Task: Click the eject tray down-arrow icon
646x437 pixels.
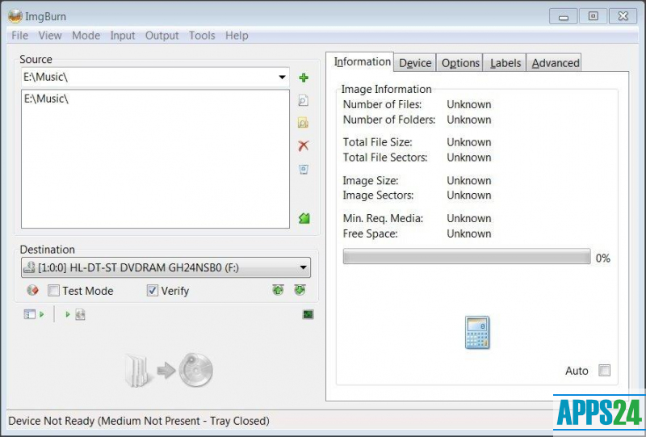Action: click(300, 290)
